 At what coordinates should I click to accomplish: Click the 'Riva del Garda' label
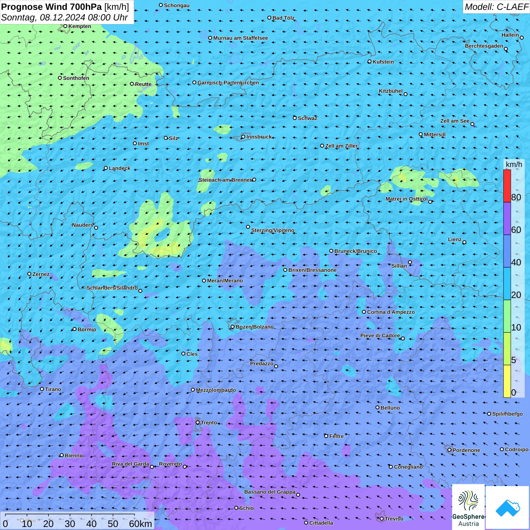131,464
